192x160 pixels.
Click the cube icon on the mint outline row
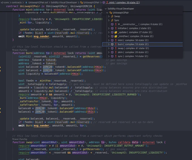point(112,40)
